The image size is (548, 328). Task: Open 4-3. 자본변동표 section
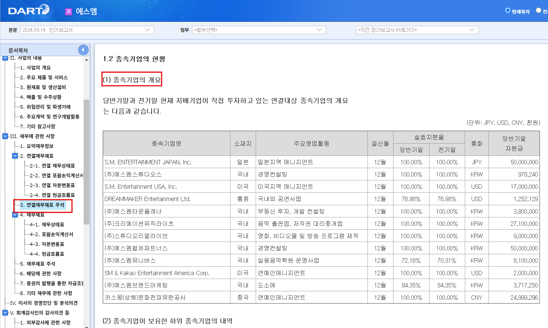(47, 244)
